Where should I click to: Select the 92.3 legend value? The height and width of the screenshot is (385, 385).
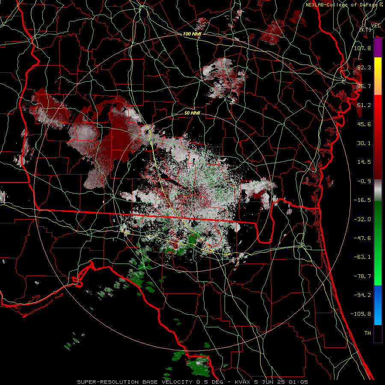coord(364,67)
